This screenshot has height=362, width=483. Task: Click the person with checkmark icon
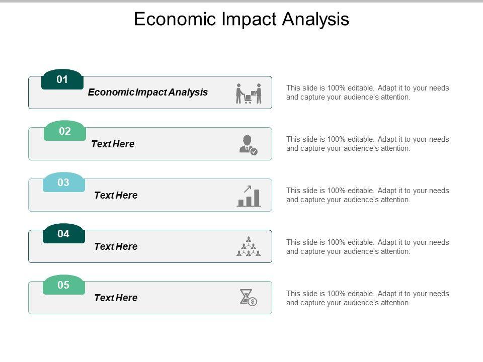tap(248, 145)
